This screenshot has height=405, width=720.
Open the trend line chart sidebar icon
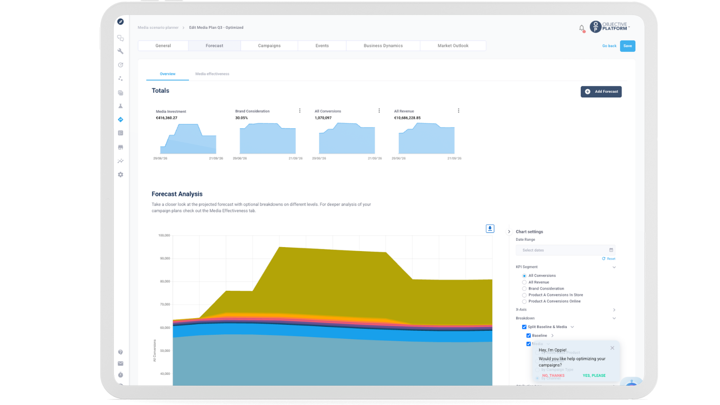click(x=121, y=161)
